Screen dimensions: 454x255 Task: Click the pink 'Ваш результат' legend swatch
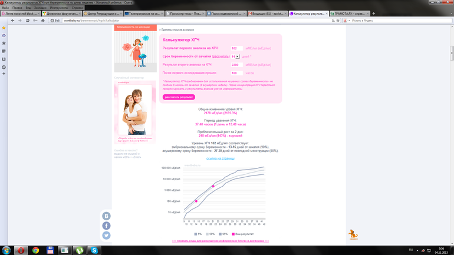tap(233, 234)
